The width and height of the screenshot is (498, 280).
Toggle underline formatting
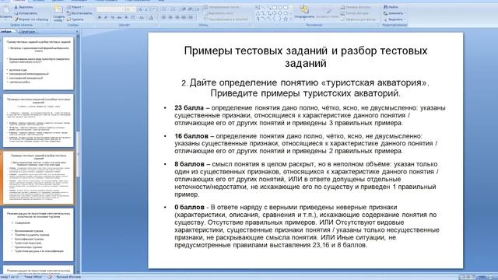pyautogui.click(x=112, y=17)
